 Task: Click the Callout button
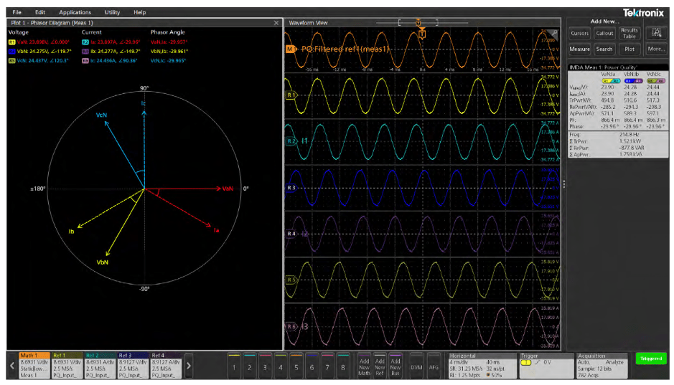coord(604,33)
